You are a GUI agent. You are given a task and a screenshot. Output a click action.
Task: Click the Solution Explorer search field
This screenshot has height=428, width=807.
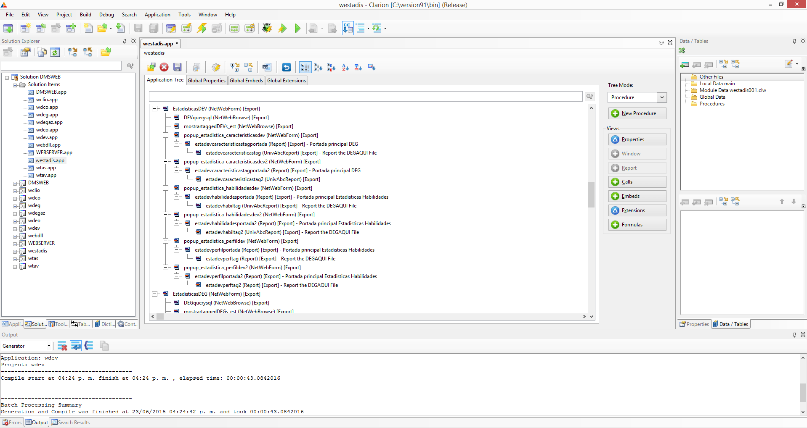61,66
